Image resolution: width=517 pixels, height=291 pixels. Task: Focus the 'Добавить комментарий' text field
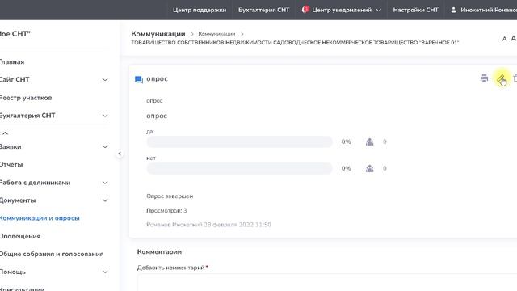tap(327, 282)
